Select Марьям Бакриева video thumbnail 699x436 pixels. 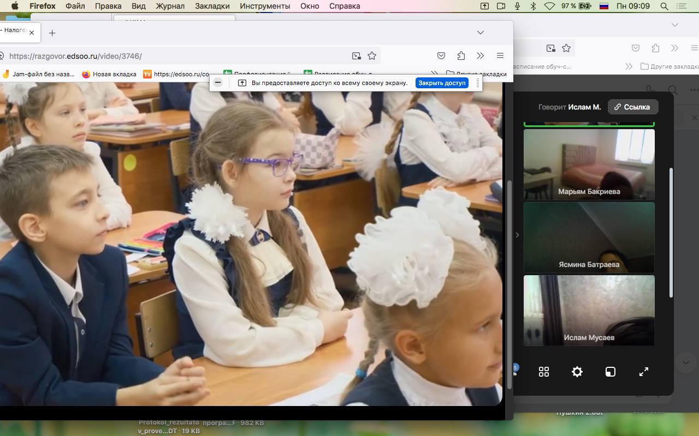coord(589,163)
